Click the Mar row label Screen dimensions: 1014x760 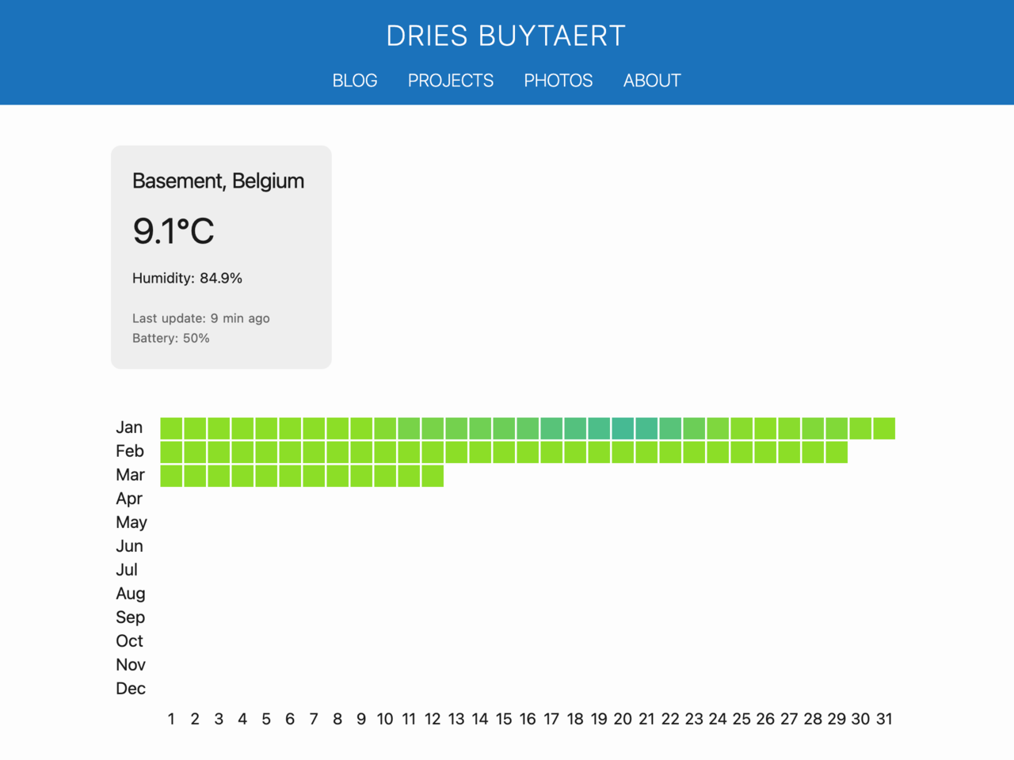[x=131, y=475]
